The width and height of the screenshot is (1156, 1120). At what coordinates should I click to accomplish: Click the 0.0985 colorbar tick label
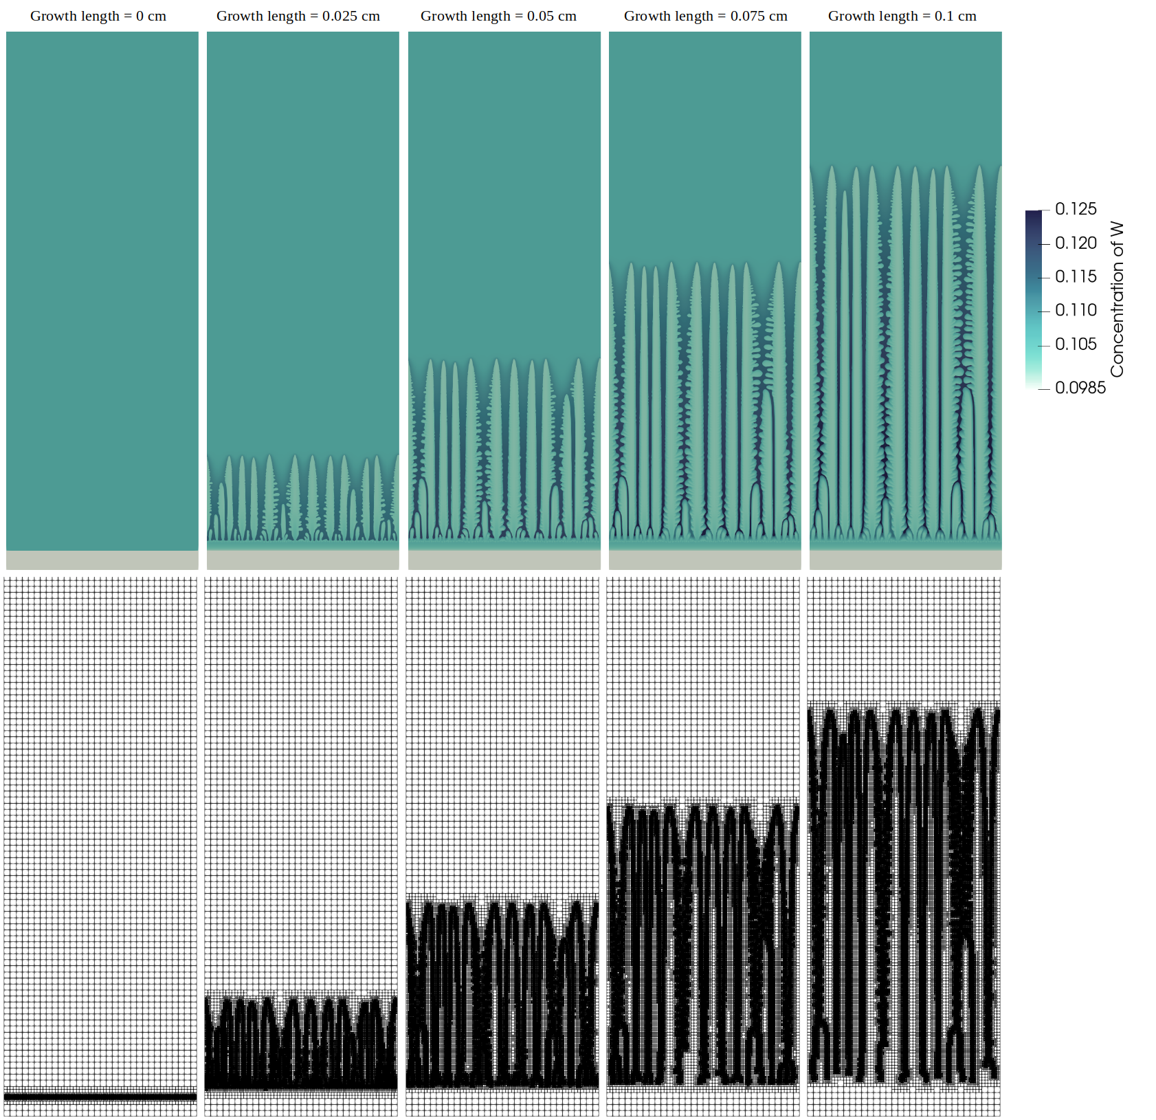pos(1080,388)
